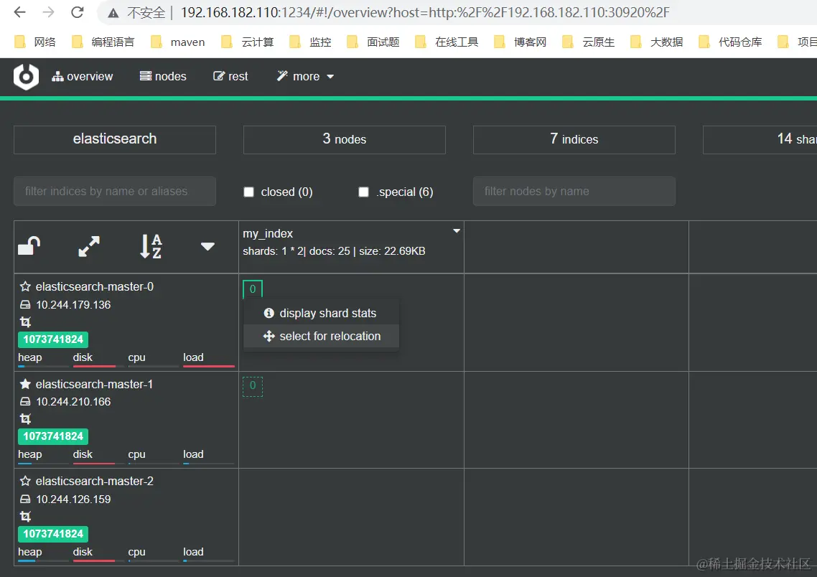Image resolution: width=817 pixels, height=577 pixels.
Task: Click the A-Z sort icon in the table header
Action: pos(151,246)
